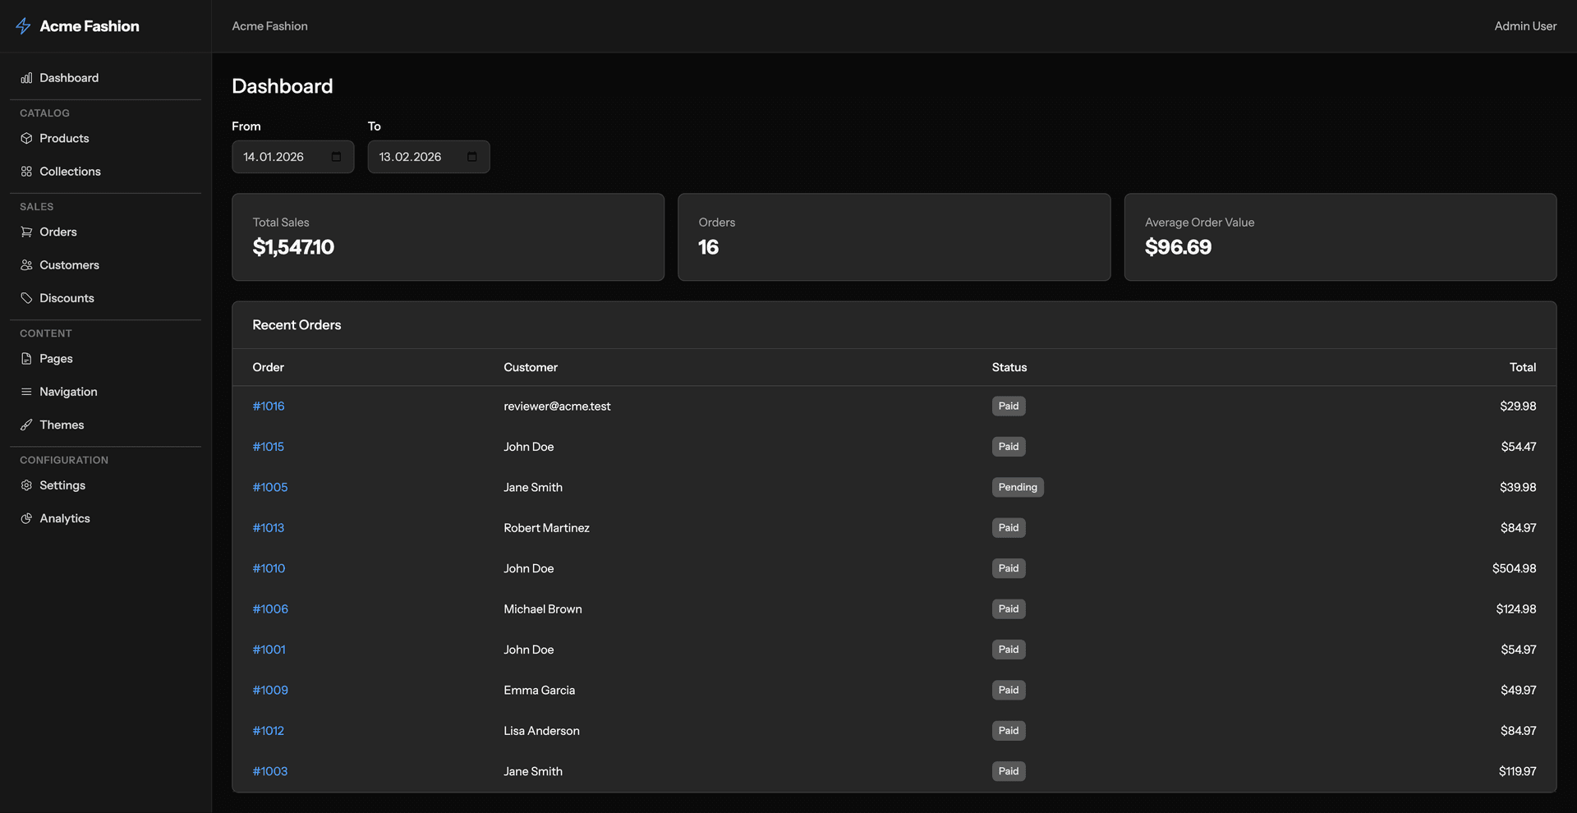Click the Total Sales summary card

click(x=448, y=237)
